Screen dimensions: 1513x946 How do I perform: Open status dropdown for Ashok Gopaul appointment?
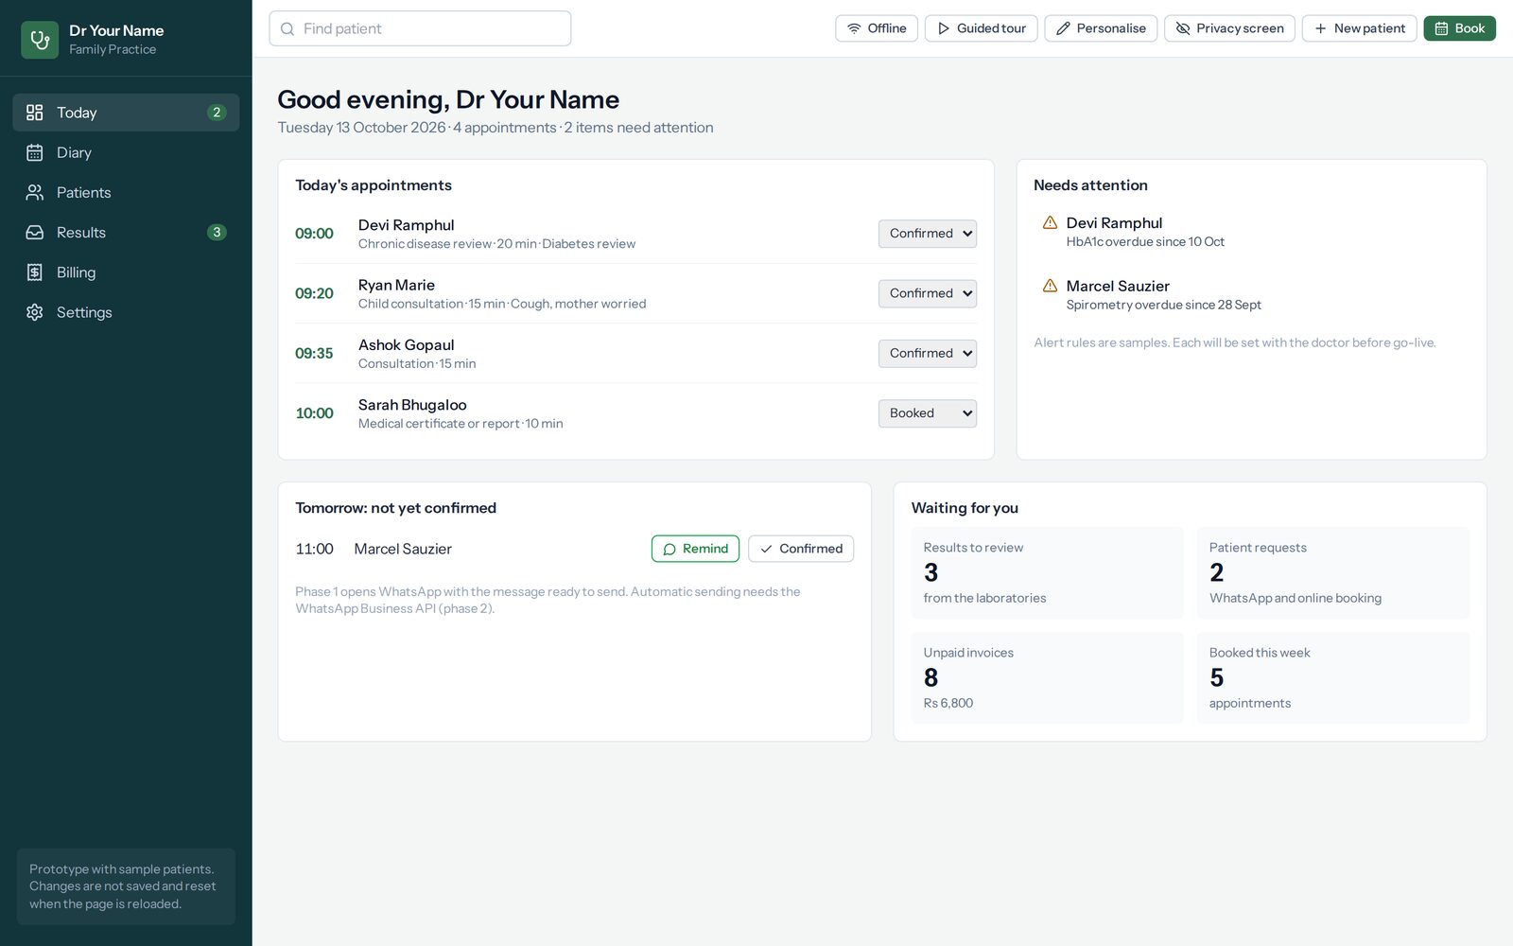pyautogui.click(x=928, y=354)
